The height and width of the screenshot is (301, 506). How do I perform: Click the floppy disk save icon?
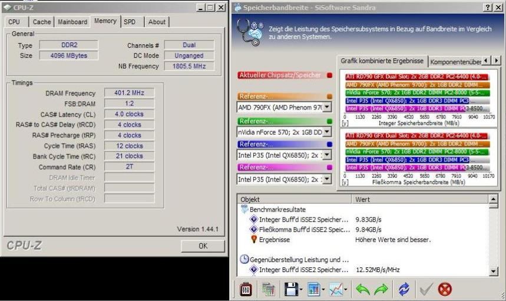pos(291,289)
